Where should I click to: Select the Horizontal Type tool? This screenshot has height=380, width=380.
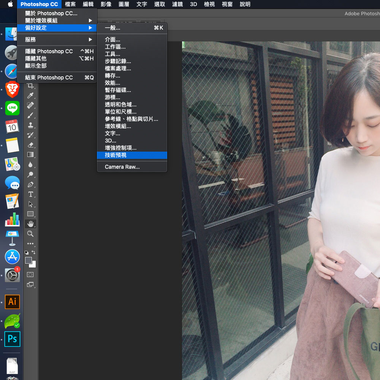30,194
